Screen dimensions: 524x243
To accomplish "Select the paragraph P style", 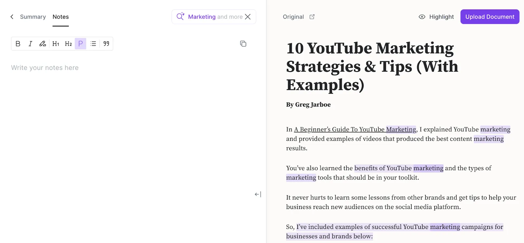I will pyautogui.click(x=80, y=43).
